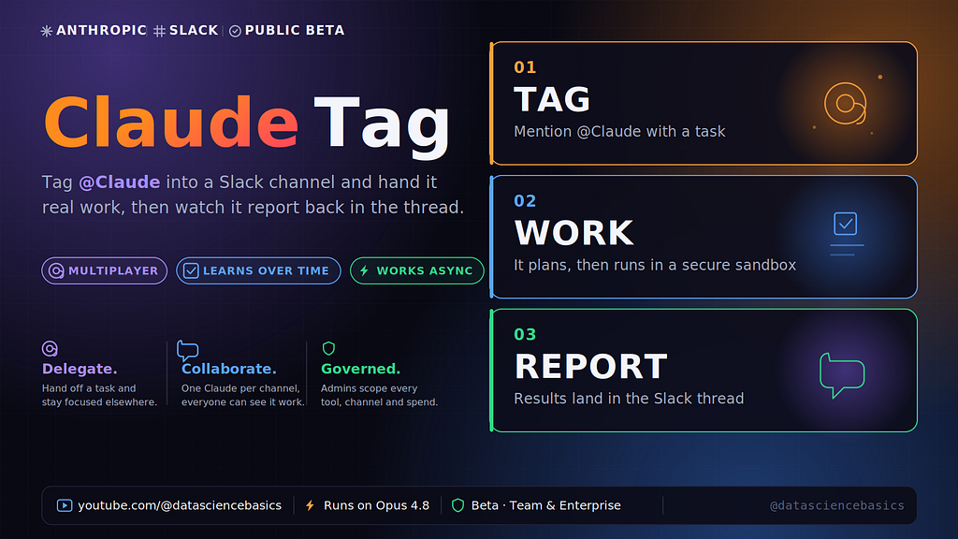Click the at-sign icon above Delegate
Viewport: 958px width, 539px height.
tap(50, 348)
